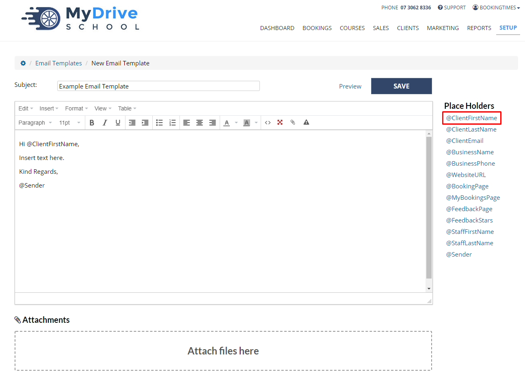Insert a numbered list
Viewport: 525px width, 391px height.
[173, 123]
